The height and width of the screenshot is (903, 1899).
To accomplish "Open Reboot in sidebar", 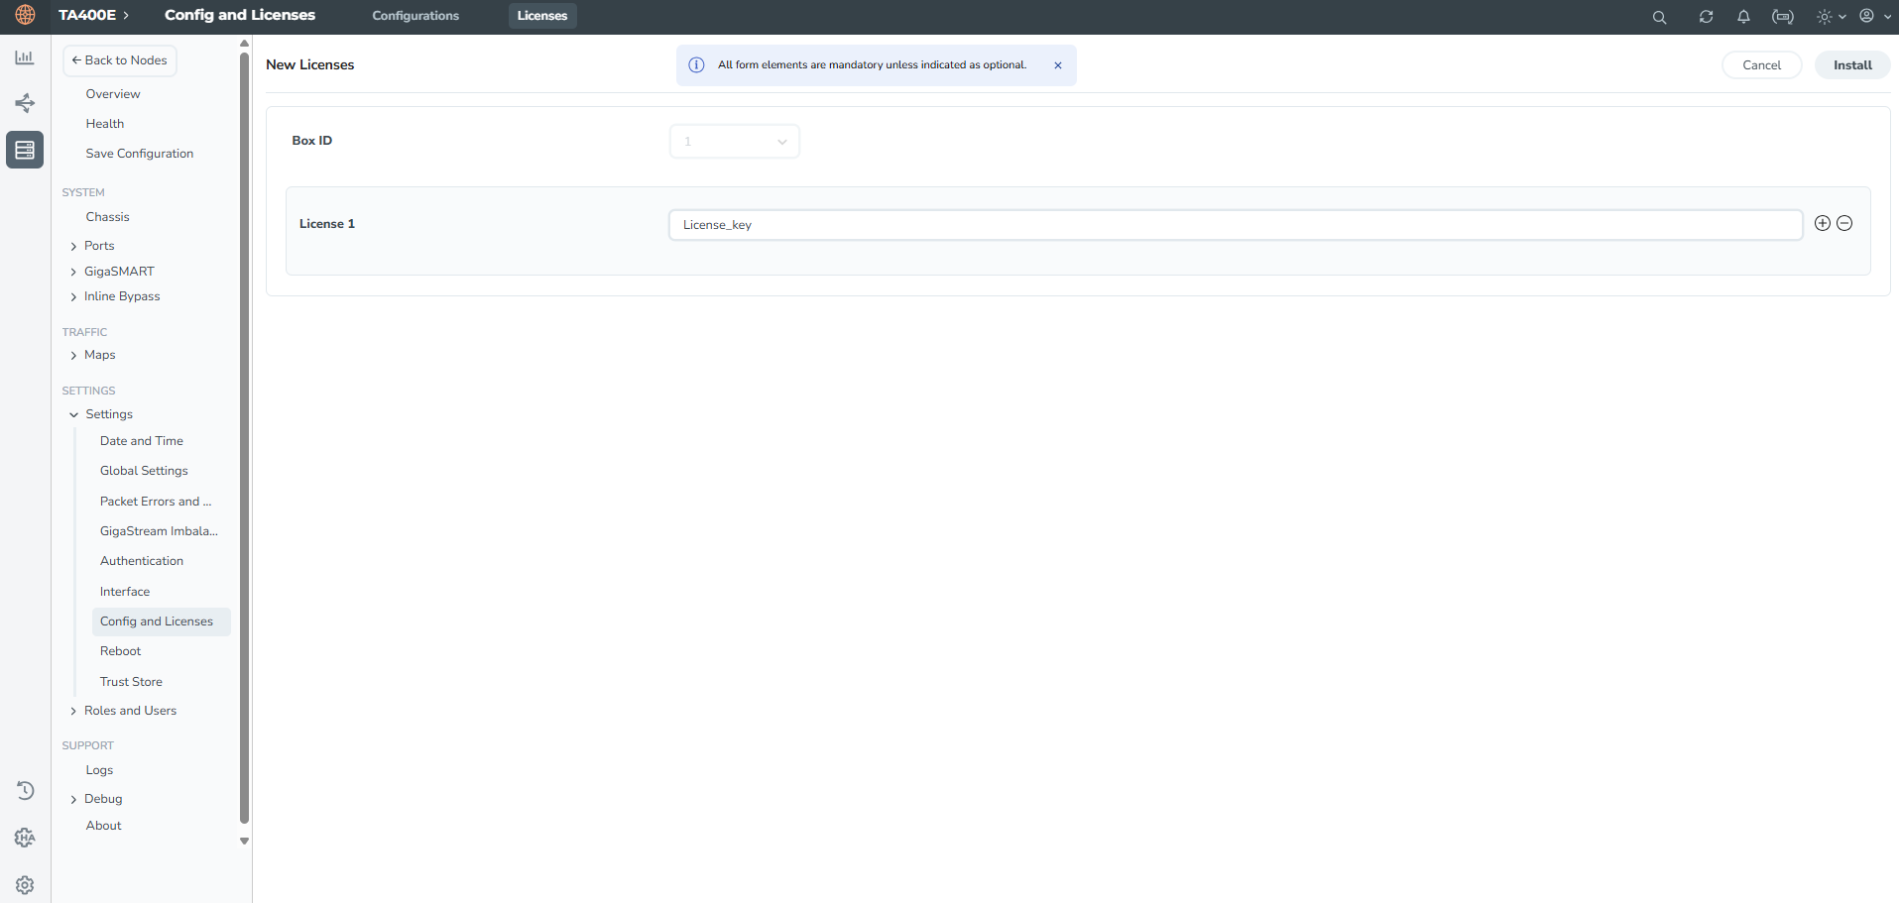I will pyautogui.click(x=121, y=651).
